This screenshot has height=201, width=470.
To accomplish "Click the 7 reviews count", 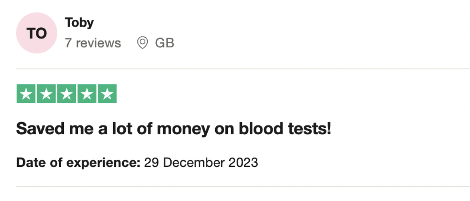I will [x=93, y=43].
